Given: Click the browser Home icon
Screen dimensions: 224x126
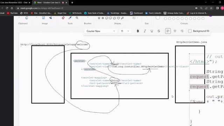Looking at the screenshot, I should (12, 8).
